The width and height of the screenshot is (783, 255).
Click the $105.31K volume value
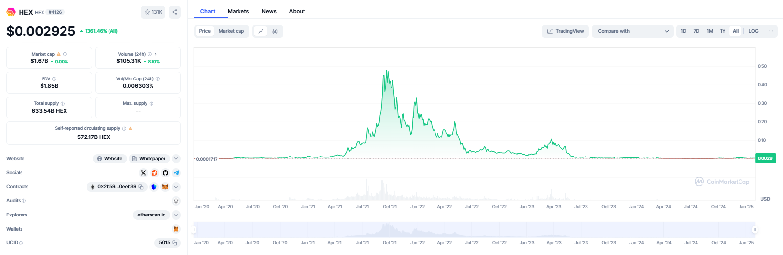129,61
